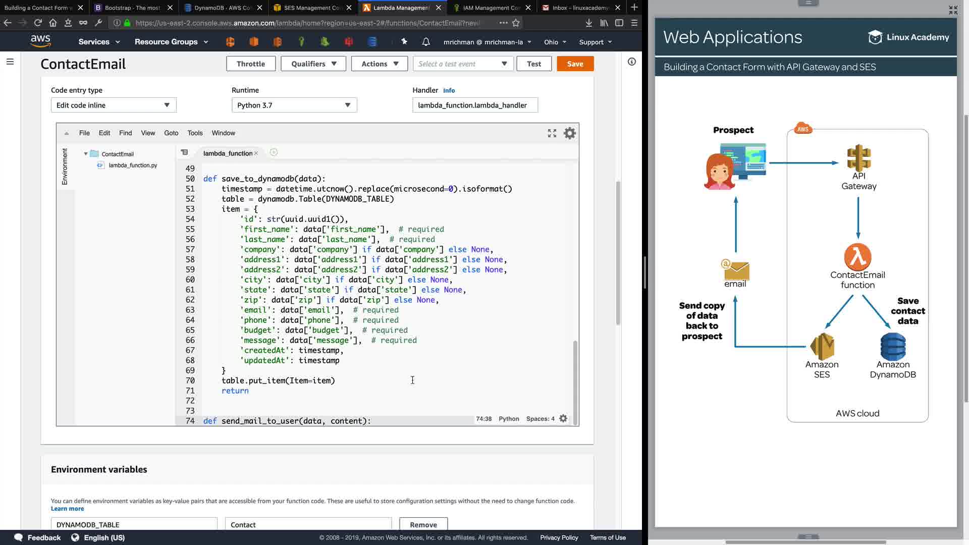The width and height of the screenshot is (969, 545).
Task: Open the hamburger side navigation menu
Action: point(10,62)
